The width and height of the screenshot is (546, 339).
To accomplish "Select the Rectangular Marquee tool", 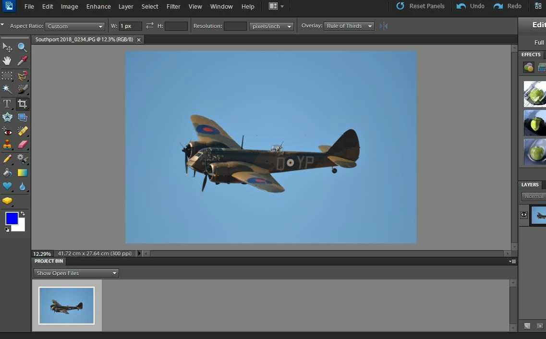I will (7, 75).
